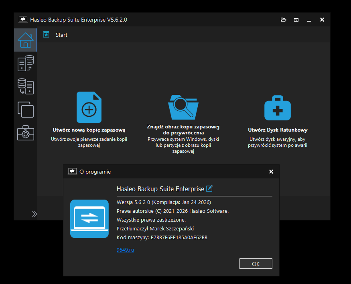
Task: Click the app icon in main title bar
Action: [x=23, y=20]
